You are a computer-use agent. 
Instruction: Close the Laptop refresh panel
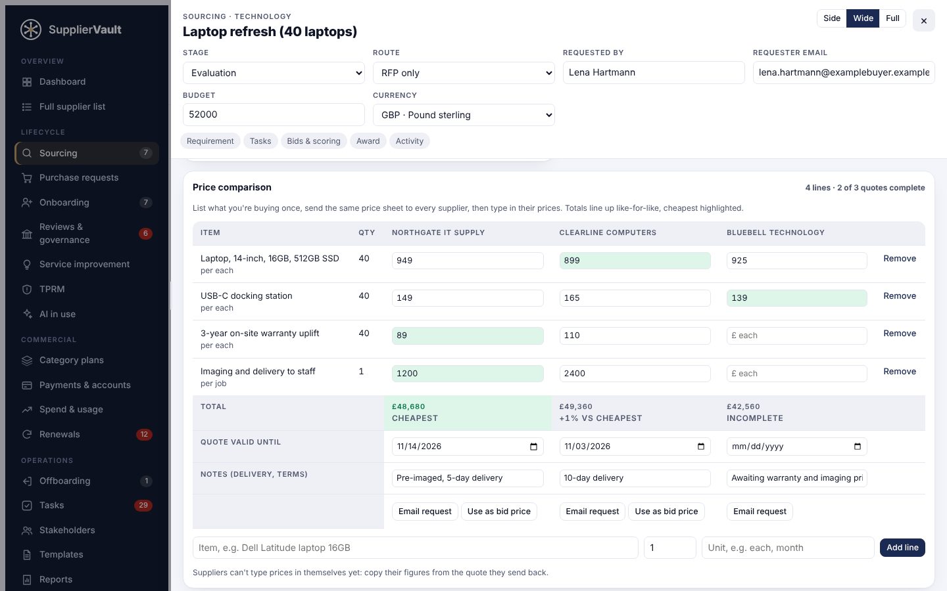point(923,21)
